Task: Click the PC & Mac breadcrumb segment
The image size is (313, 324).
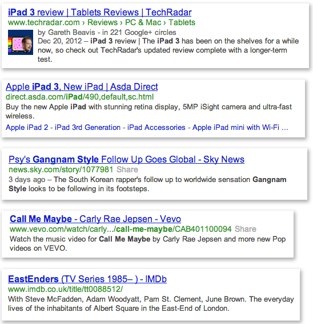Action: [x=143, y=22]
